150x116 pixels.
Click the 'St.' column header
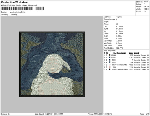pos(114,53)
